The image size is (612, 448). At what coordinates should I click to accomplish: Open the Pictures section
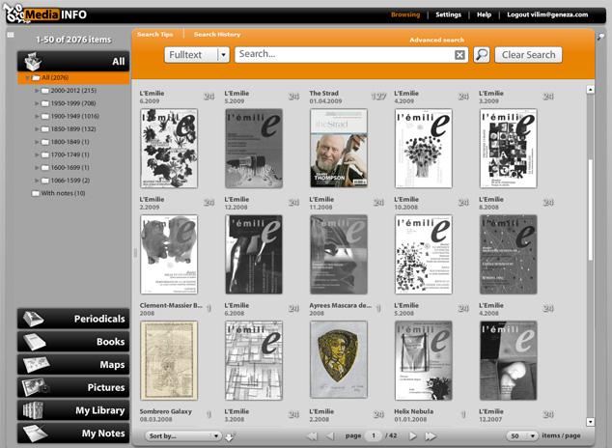pos(73,387)
